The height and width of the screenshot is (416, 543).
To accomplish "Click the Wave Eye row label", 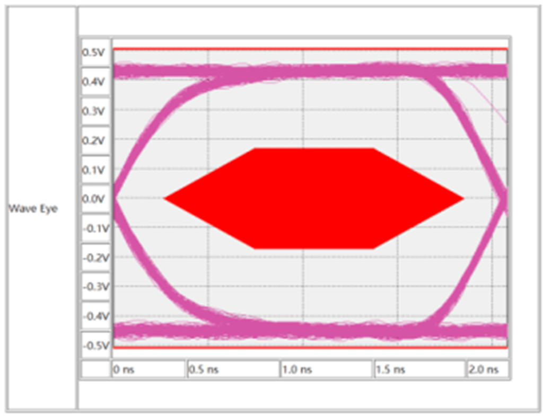I will coord(33,209).
